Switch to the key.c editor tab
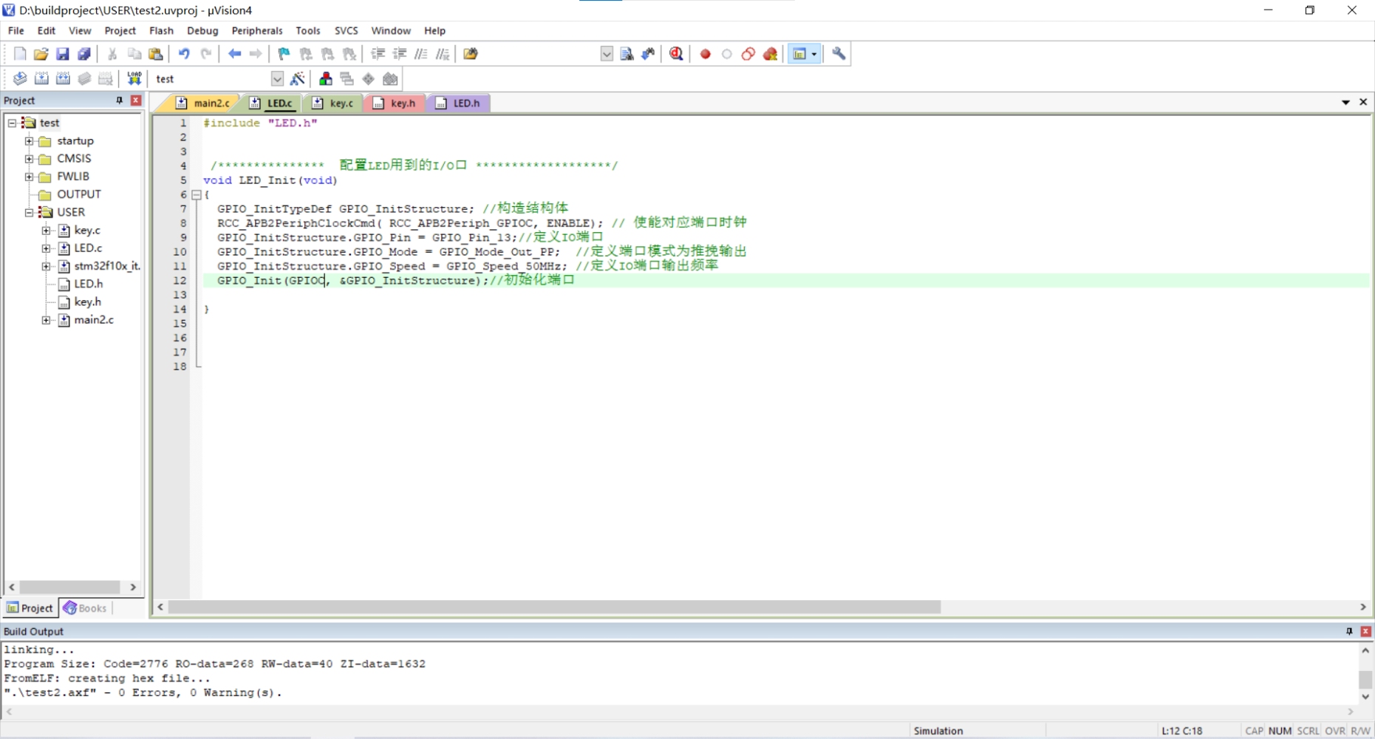Viewport: 1375px width, 739px height. tap(333, 103)
